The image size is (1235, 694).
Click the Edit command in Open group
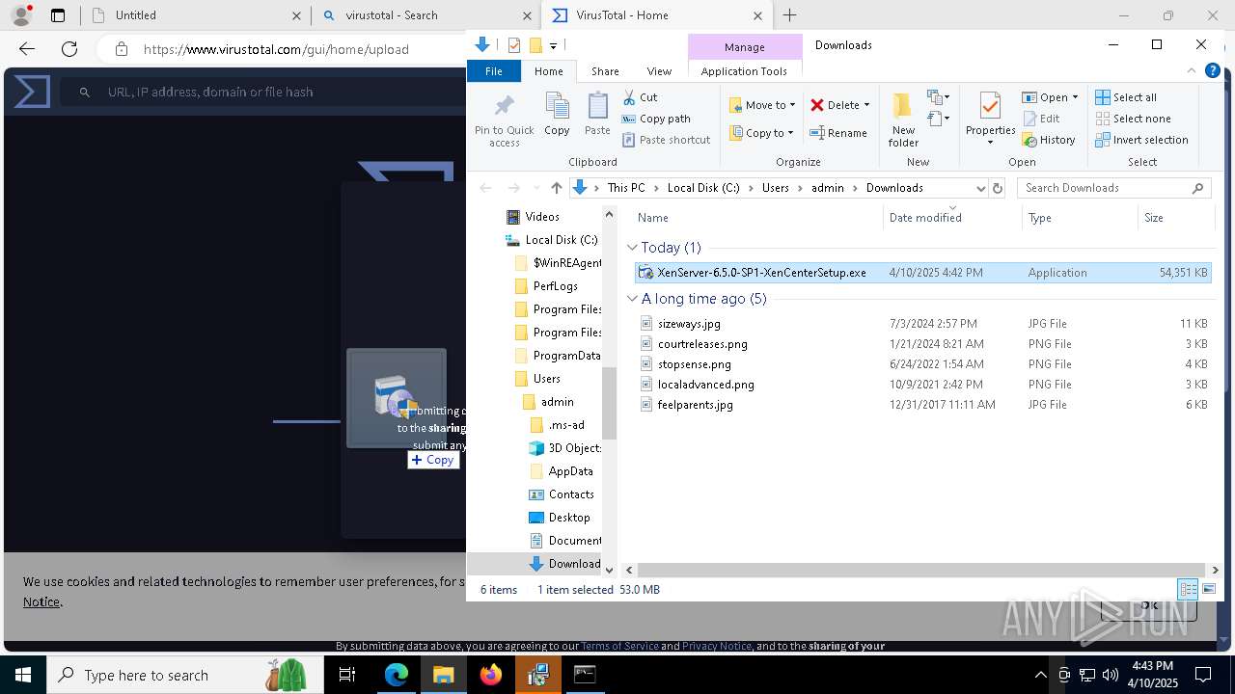[x=1041, y=119]
